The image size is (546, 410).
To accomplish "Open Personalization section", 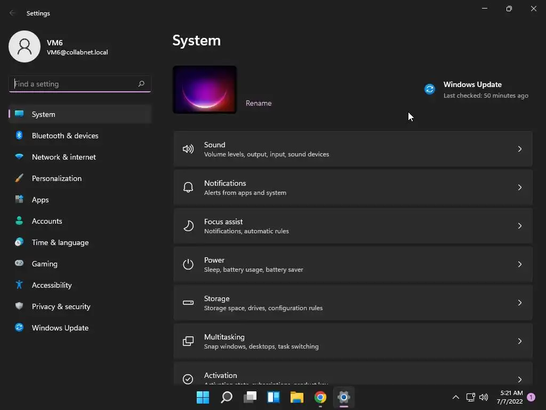I will point(80,178).
